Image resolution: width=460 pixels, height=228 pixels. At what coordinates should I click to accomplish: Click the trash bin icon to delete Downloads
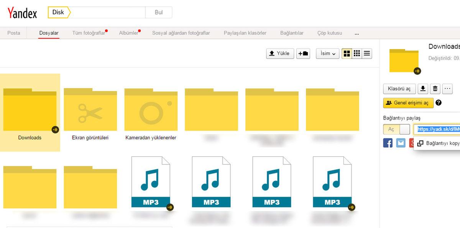click(435, 89)
